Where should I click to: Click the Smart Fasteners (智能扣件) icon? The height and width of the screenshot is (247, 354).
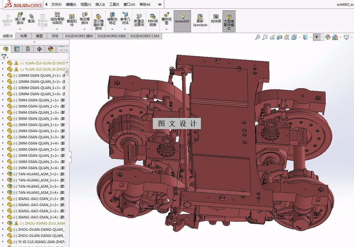pos(72,19)
